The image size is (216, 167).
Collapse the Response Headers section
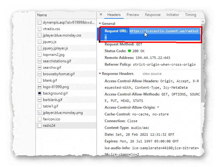(100, 74)
